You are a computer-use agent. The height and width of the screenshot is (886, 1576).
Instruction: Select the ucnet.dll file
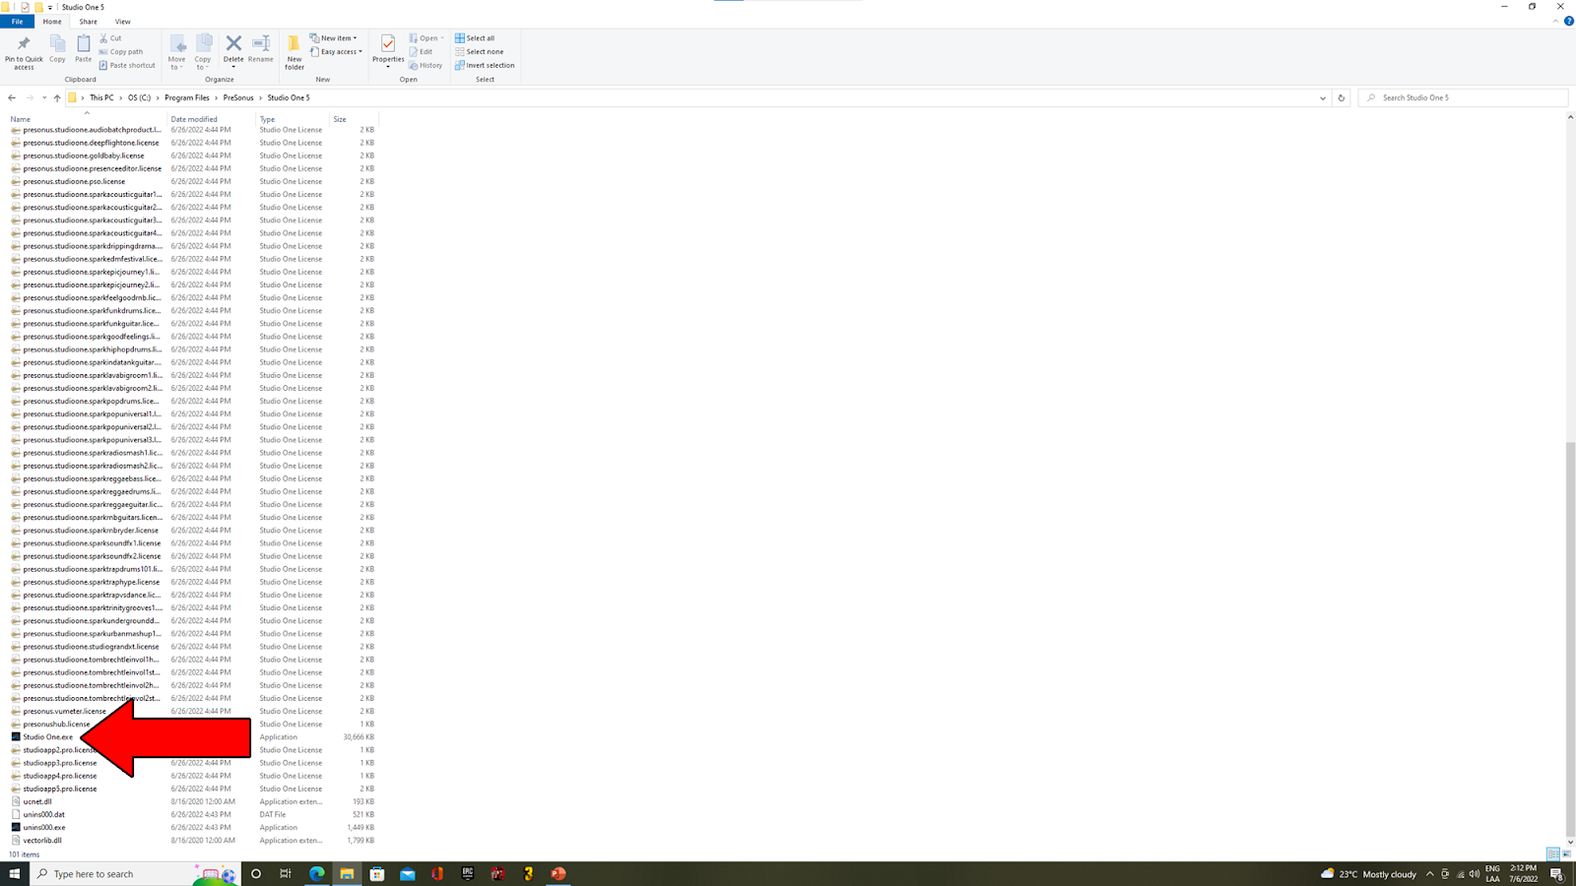tap(37, 802)
